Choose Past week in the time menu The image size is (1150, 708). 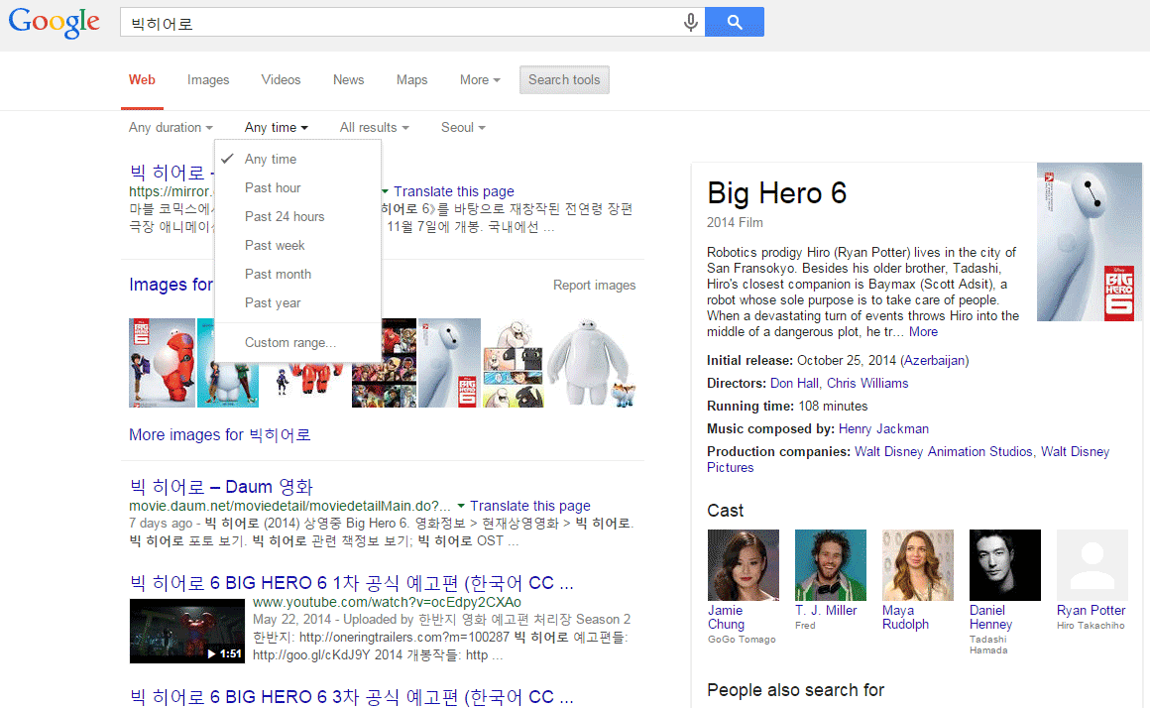[x=297, y=245]
